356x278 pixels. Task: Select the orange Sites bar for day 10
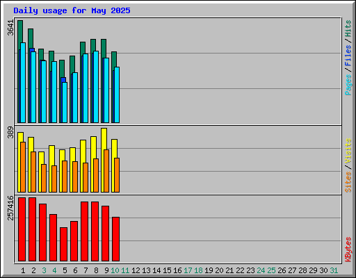pyautogui.click(x=117, y=175)
